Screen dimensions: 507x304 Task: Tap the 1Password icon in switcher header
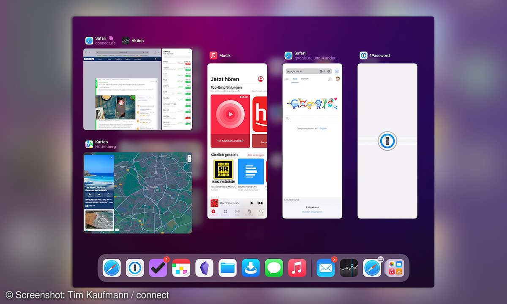(x=363, y=55)
